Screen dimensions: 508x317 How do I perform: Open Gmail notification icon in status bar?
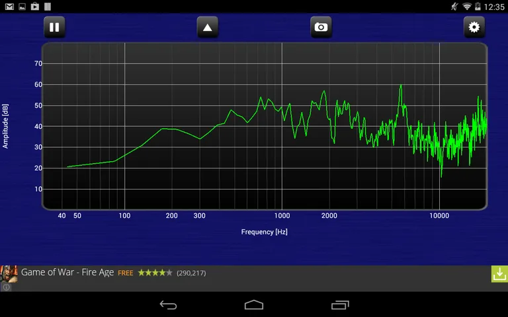[9, 7]
